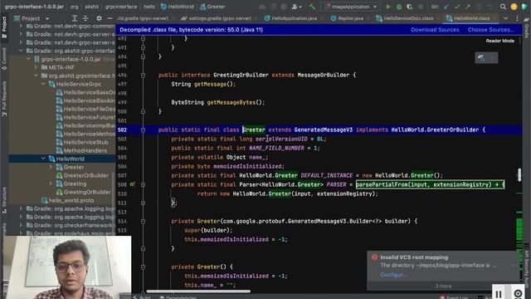The width and height of the screenshot is (531, 299).
Task: Collapse grpc-interface-1.0.0.jar node
Action: coord(29,59)
